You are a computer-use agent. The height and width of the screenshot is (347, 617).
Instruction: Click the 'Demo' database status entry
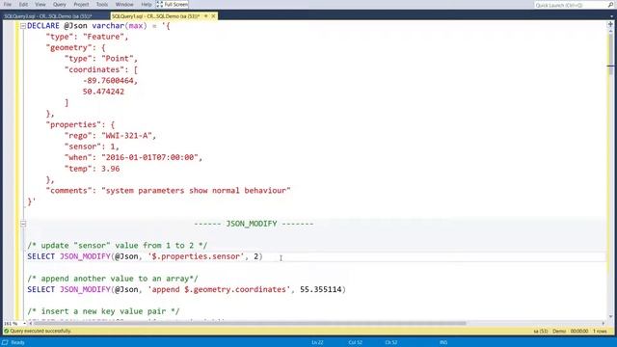pos(559,332)
